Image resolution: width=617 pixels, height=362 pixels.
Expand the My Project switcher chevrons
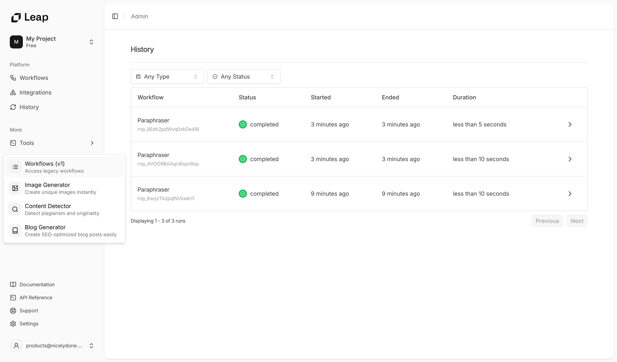click(x=91, y=42)
